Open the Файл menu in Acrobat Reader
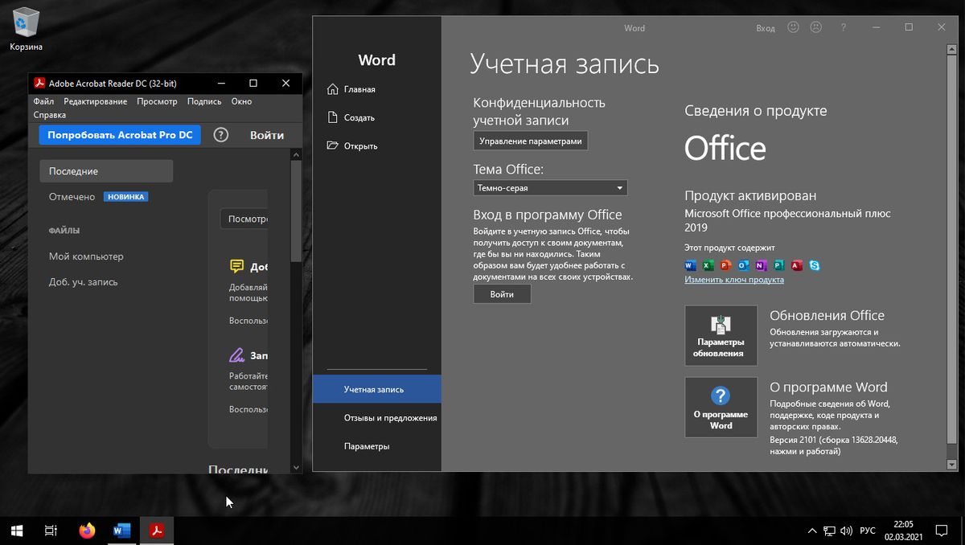 [43, 101]
